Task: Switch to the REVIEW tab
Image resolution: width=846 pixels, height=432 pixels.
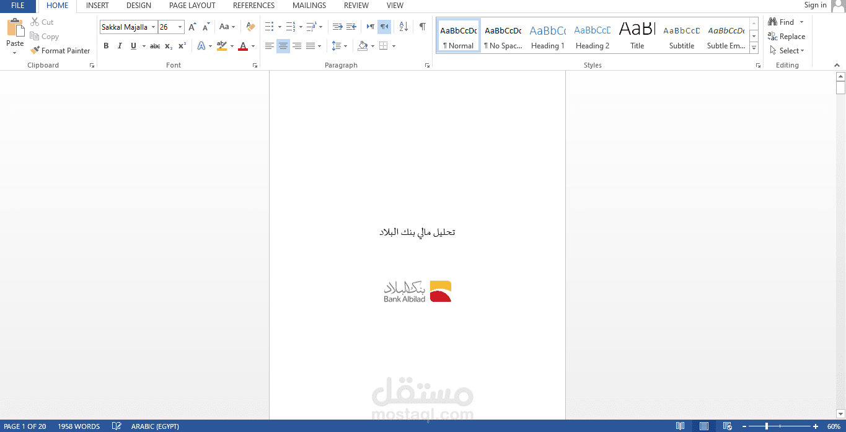Action: point(356,6)
